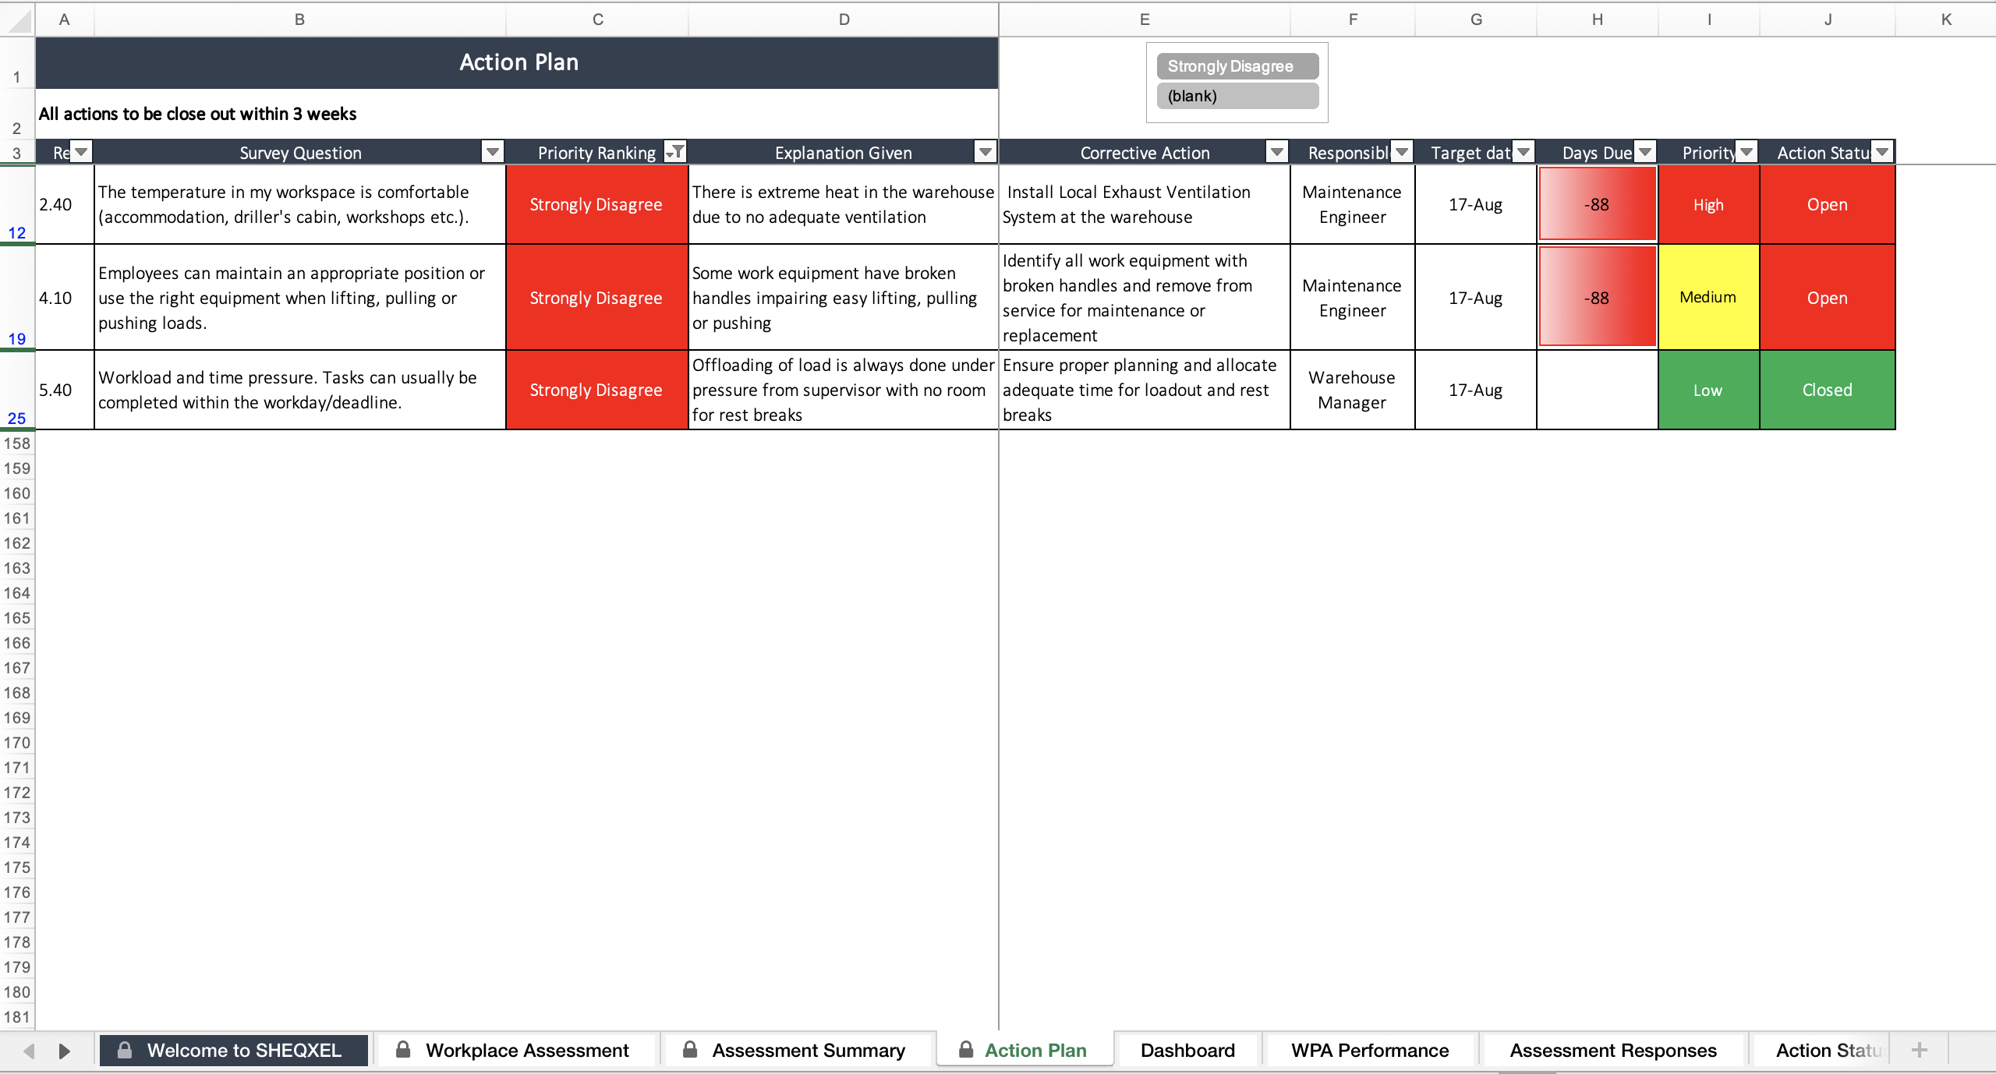The width and height of the screenshot is (1996, 1074).
Task: Open the Survey Question filter dropdown
Action: pos(492,152)
